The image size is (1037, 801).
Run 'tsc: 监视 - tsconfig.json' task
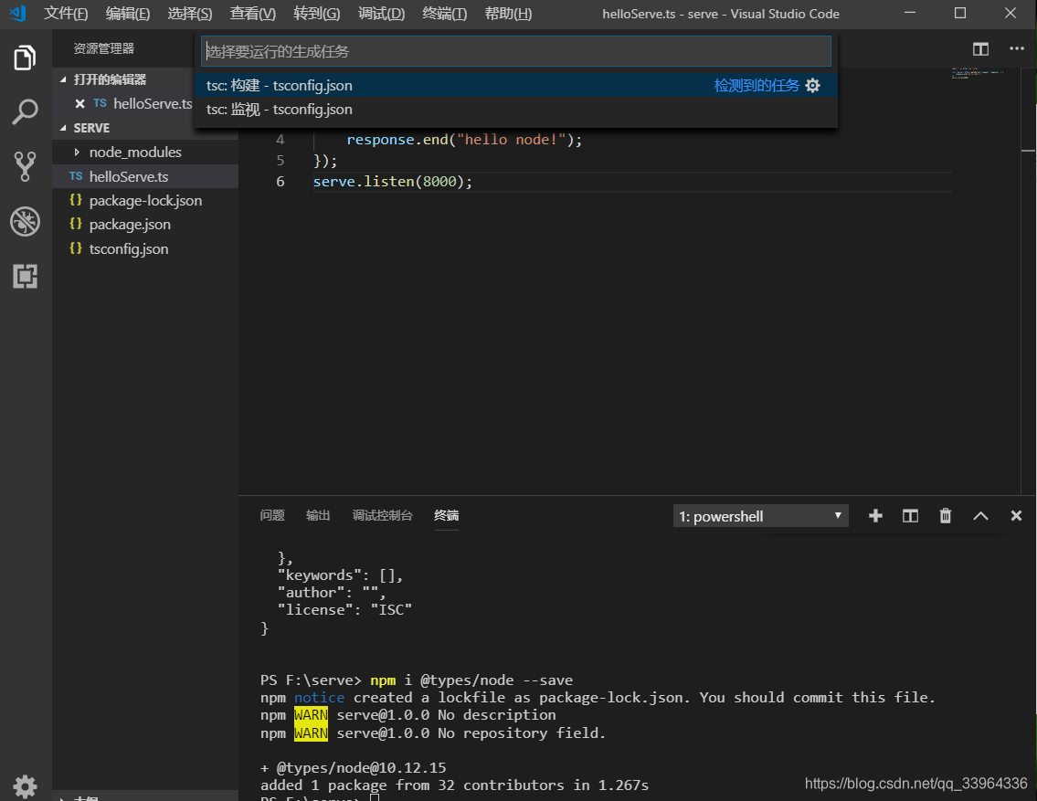coord(516,109)
